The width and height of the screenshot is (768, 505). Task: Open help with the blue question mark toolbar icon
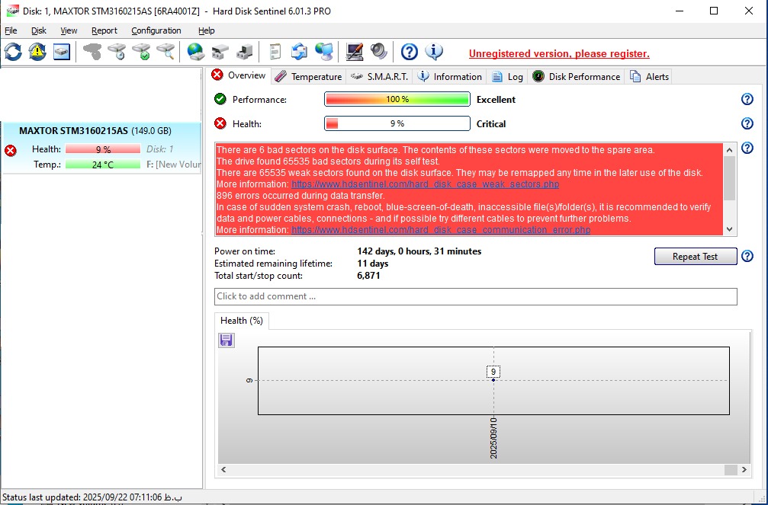[410, 52]
